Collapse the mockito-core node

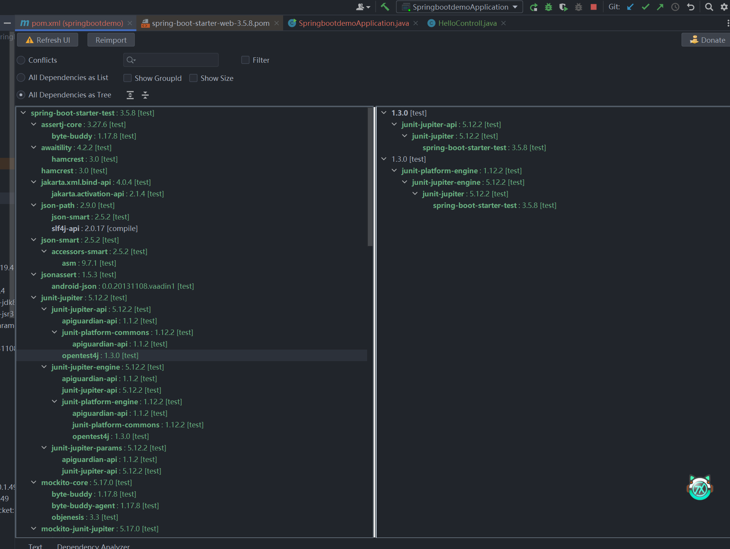pyautogui.click(x=34, y=482)
